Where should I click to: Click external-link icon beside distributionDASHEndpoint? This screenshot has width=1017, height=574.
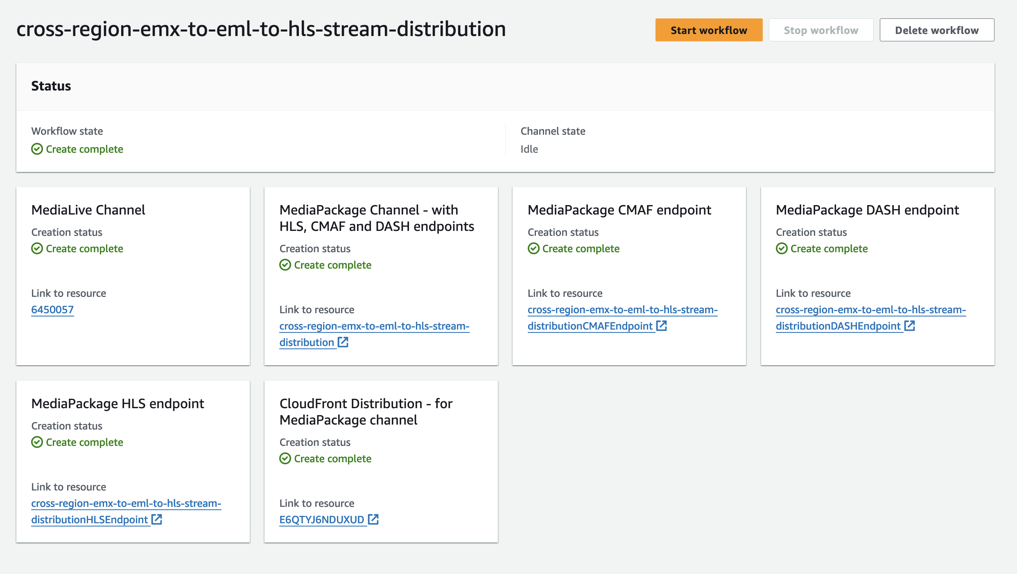tap(910, 326)
